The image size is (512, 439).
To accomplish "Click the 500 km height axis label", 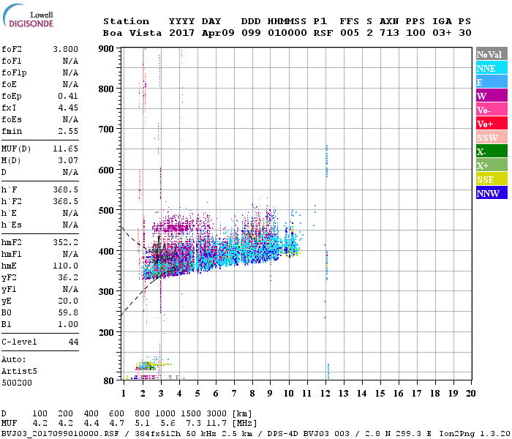I will 106,211.
